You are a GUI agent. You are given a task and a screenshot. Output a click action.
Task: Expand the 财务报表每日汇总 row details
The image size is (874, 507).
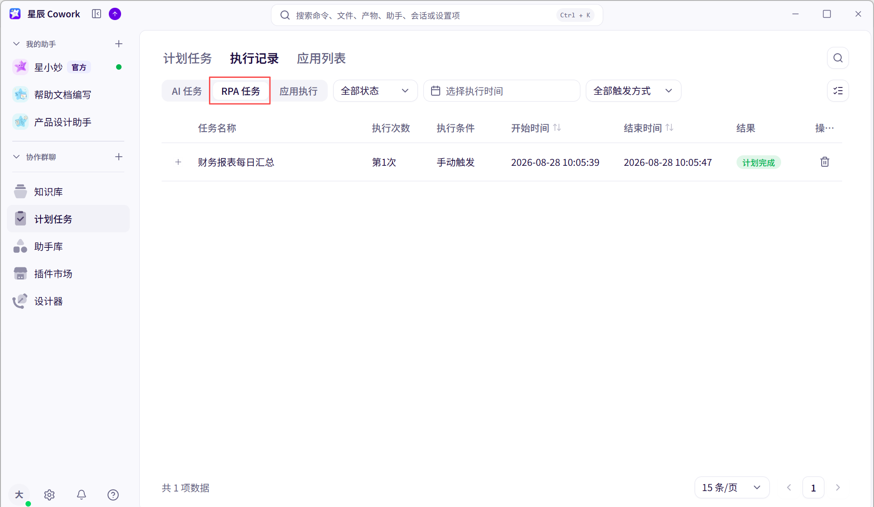click(x=178, y=162)
